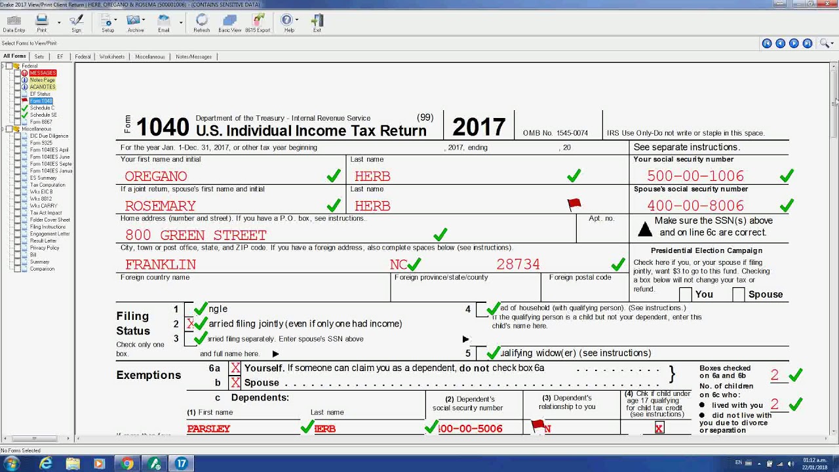Select the Miscellaneous tab
839x472 pixels.
click(150, 57)
